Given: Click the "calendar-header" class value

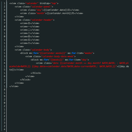Looking at the screenshot, I should click(42, 20).
